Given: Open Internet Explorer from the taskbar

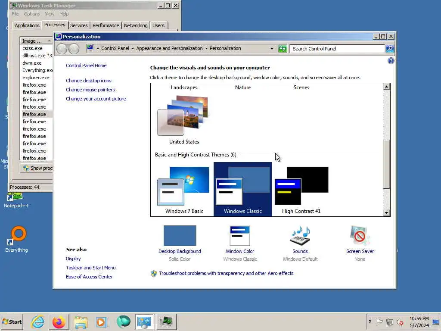Looking at the screenshot, I should click(38, 322).
